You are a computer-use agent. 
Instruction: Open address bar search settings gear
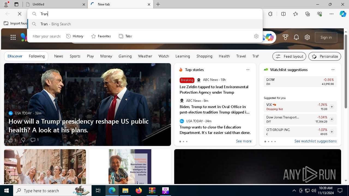point(256,36)
